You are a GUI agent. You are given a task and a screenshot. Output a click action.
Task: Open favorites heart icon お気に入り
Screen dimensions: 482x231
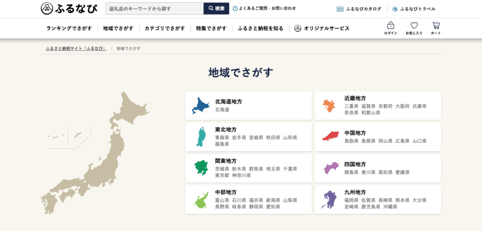coord(414,25)
